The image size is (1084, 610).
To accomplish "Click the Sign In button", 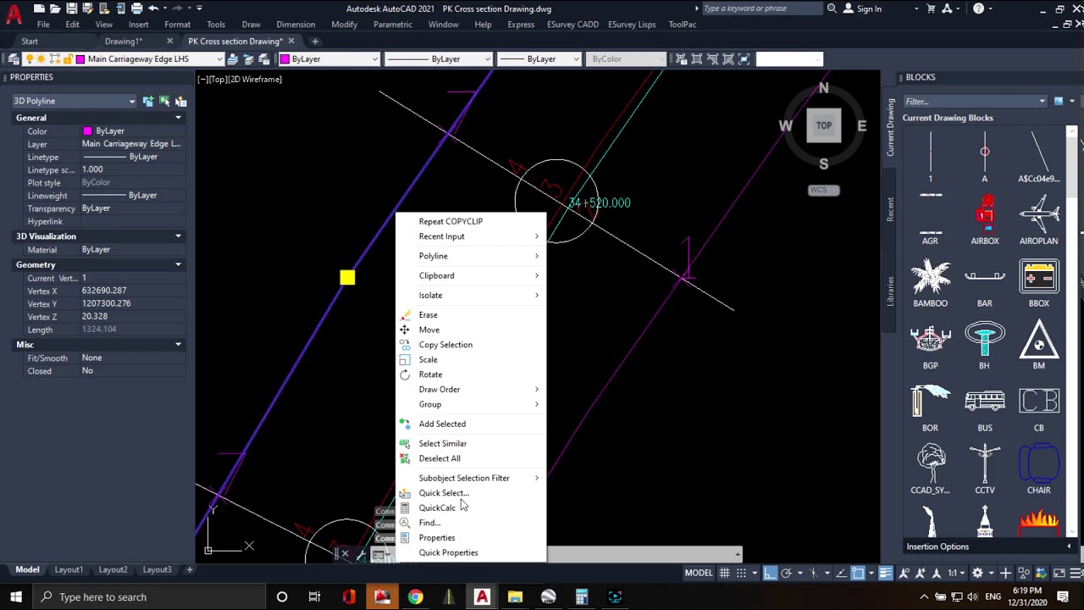I will pos(862,8).
